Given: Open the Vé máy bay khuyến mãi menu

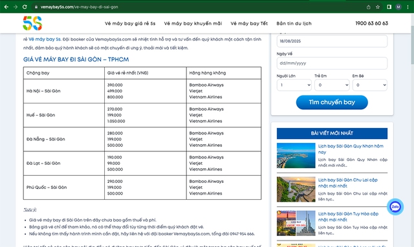Looking at the screenshot, I should 193,23.
